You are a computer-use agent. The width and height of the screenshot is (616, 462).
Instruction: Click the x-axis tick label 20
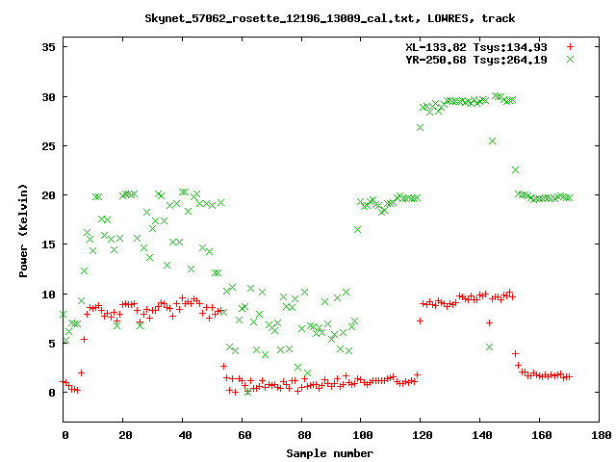tap(125, 435)
